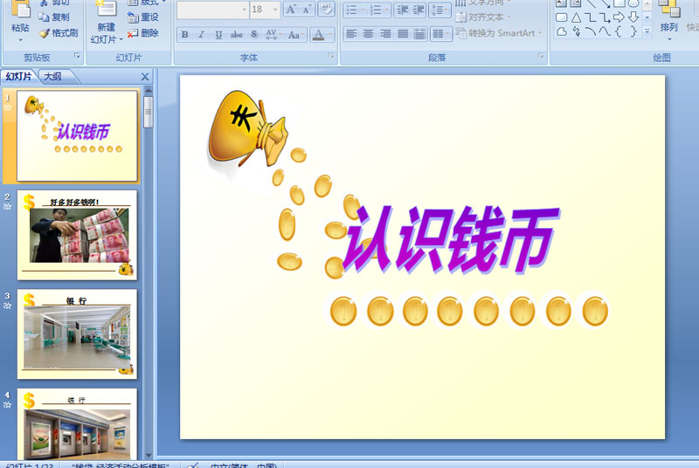699x468 pixels.
Task: Click the font color A swatch
Action: 318,34
